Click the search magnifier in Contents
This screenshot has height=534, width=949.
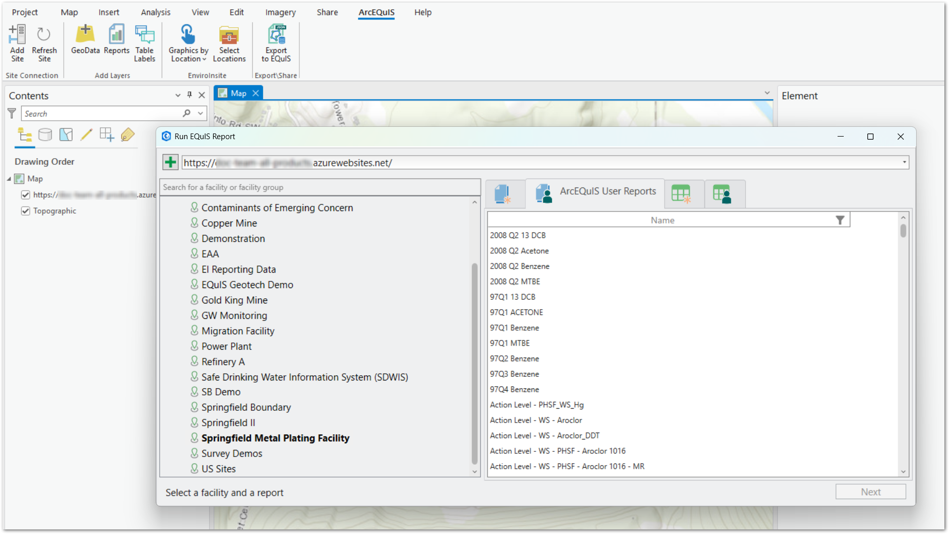(187, 113)
